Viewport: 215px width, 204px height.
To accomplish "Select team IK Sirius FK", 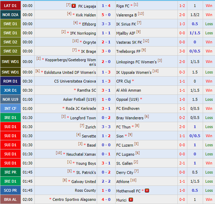I will (126, 24).
